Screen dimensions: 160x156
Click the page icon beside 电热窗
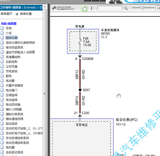click(2, 147)
